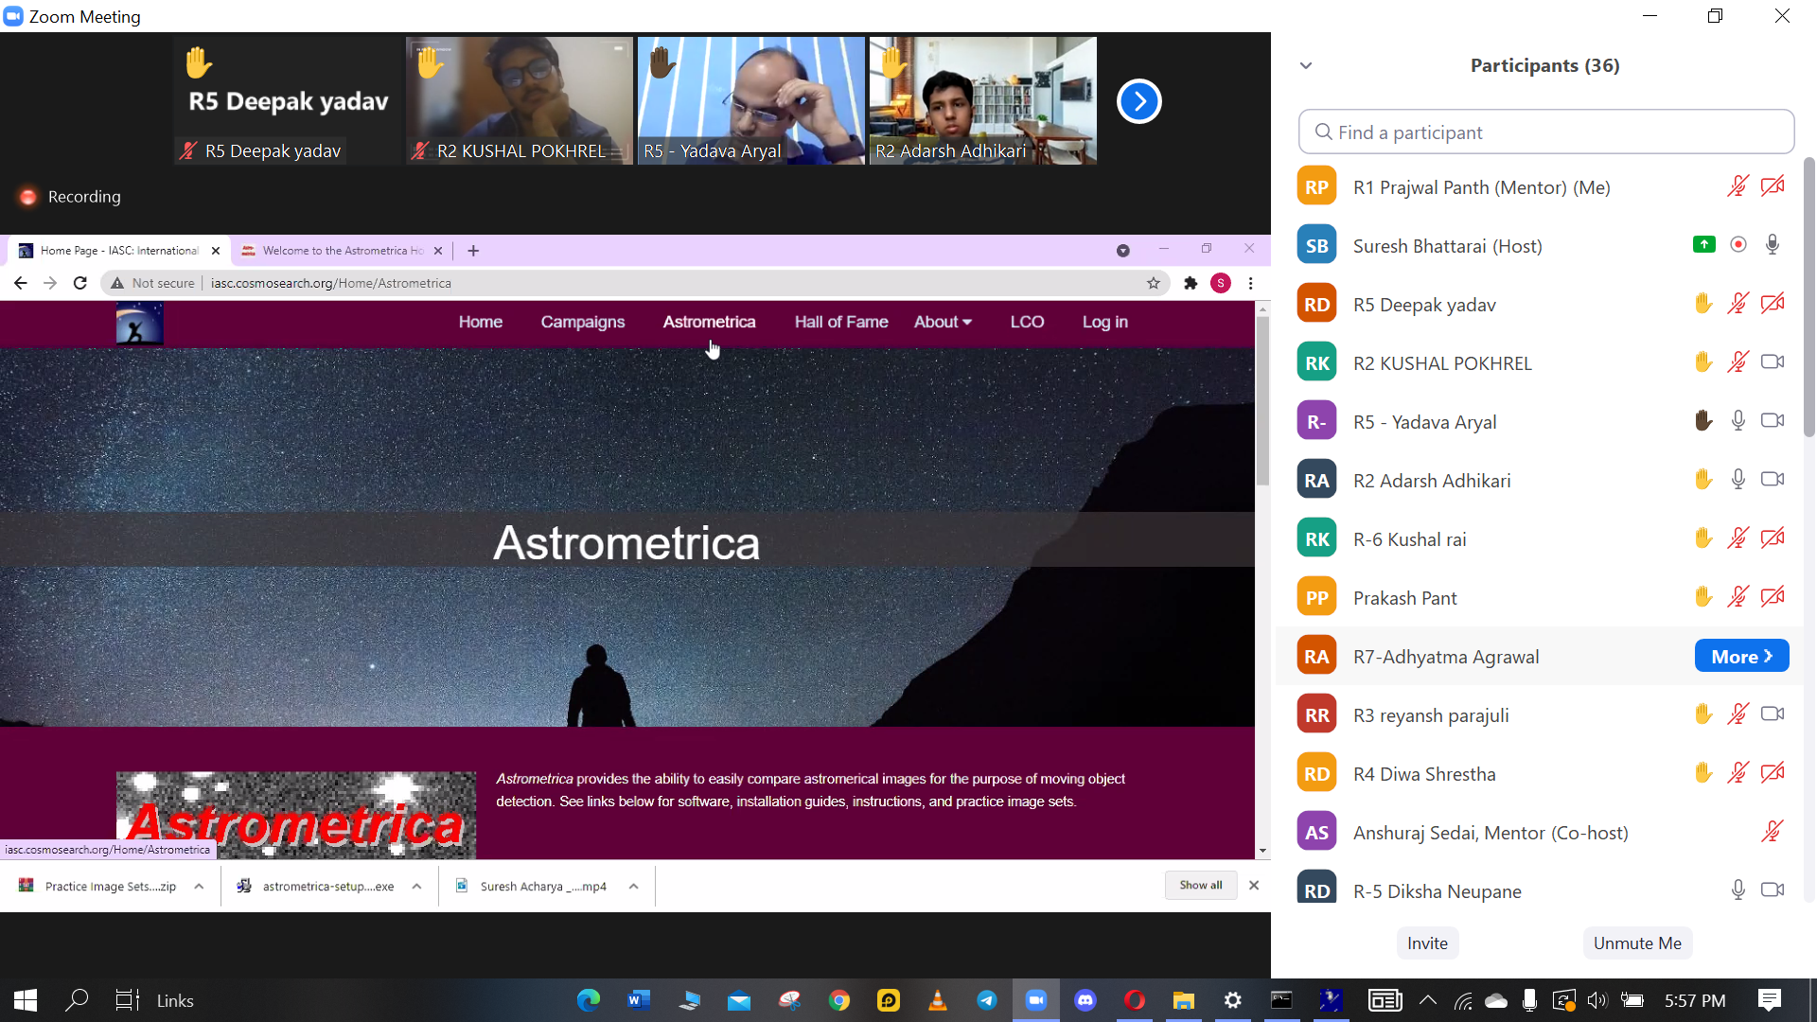Open the Home menu item on IASC site
The height and width of the screenshot is (1022, 1817).
coord(481,323)
